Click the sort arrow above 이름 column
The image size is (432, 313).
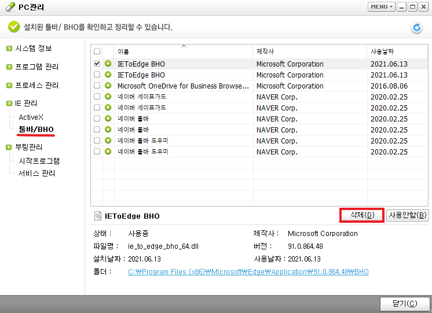184,46
